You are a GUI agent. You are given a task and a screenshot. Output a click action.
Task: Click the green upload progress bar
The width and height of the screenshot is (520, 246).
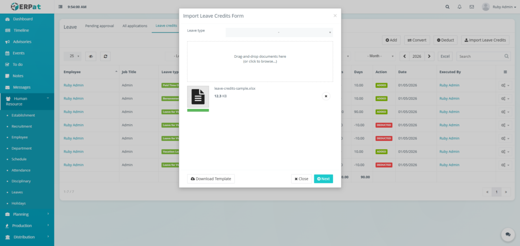pos(198,110)
